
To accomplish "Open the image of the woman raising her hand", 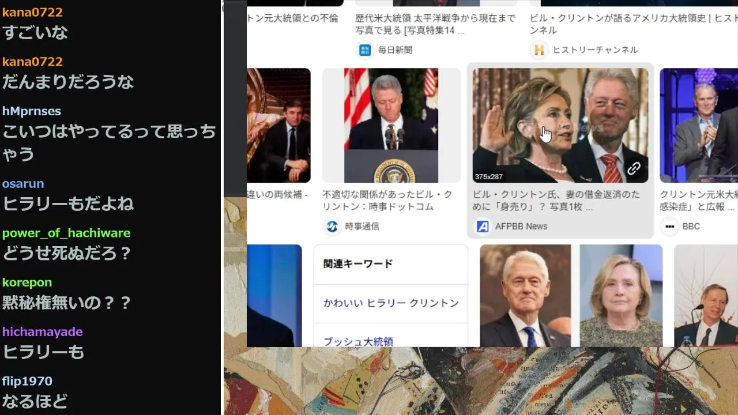I will point(560,125).
